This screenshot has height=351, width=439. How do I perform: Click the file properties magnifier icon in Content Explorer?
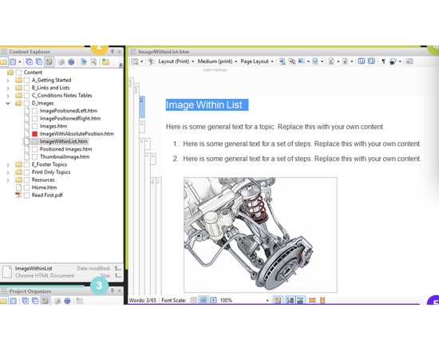[94, 62]
